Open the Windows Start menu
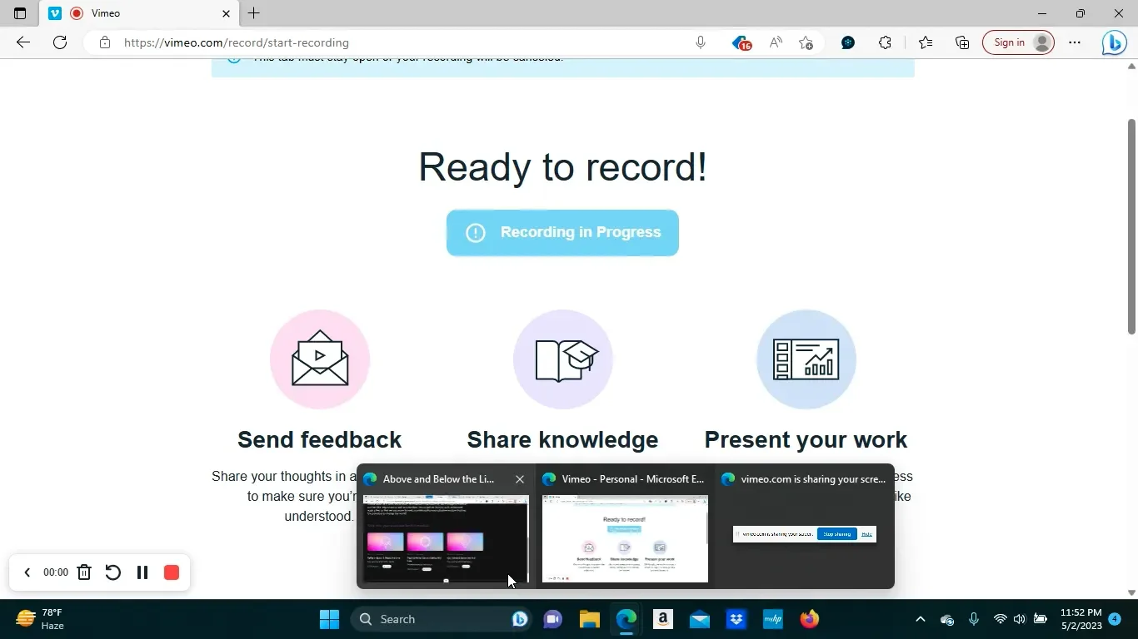This screenshot has height=639, width=1138. pyautogui.click(x=329, y=619)
